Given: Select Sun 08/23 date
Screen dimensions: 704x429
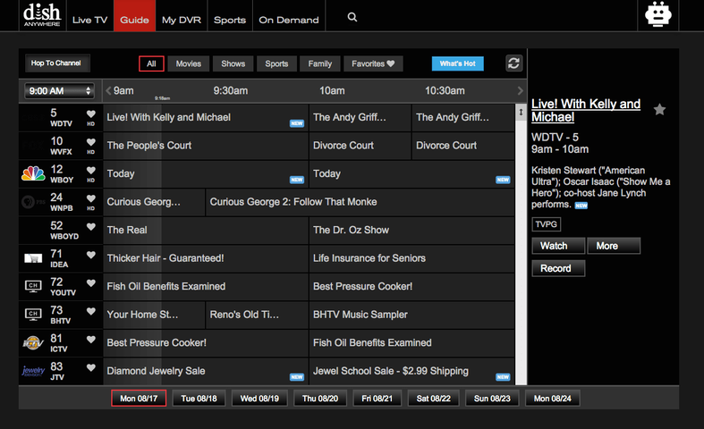Looking at the screenshot, I should (x=492, y=399).
